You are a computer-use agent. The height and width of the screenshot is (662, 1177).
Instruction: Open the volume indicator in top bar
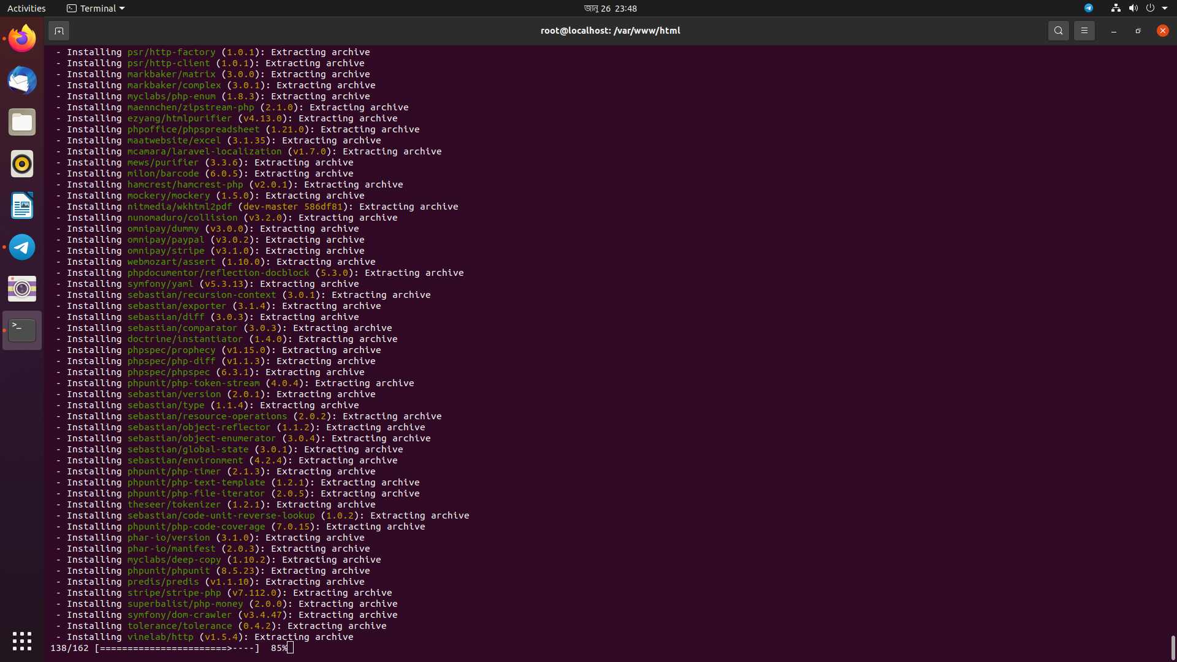point(1133,8)
